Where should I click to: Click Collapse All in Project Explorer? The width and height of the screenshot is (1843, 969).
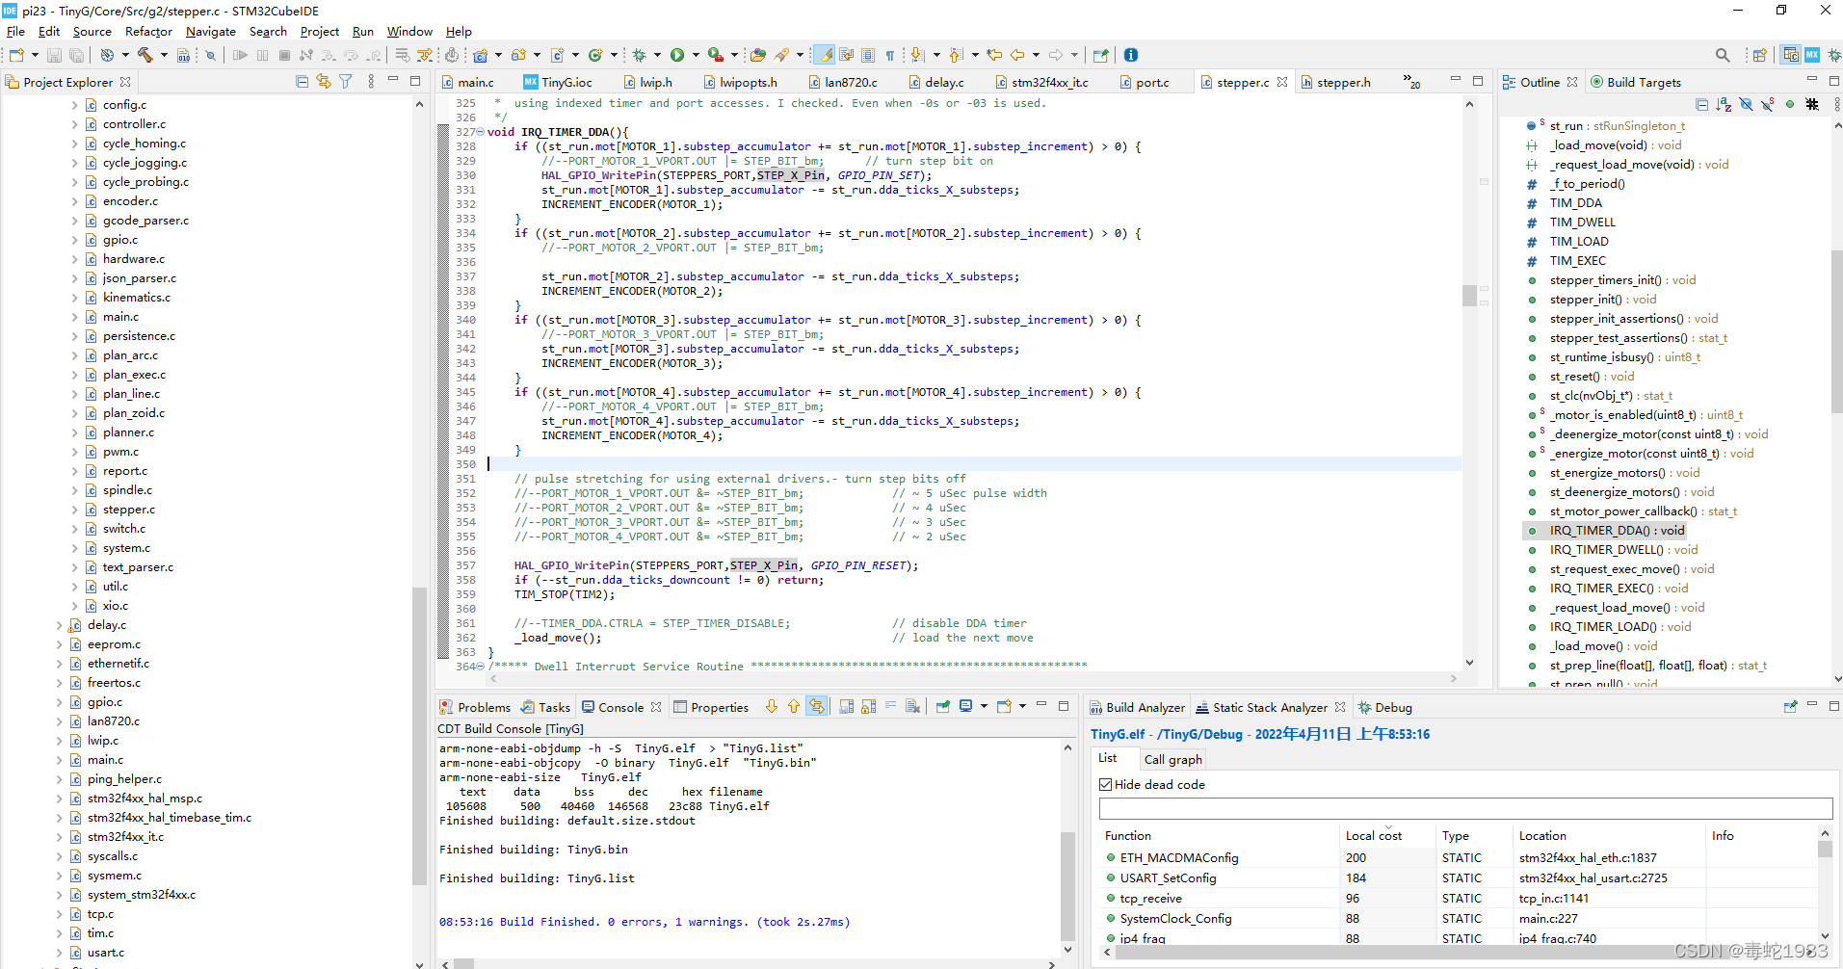pos(302,82)
